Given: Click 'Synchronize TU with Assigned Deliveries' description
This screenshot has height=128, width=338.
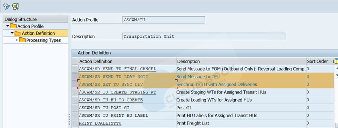Looking at the screenshot, I should pyautogui.click(x=217, y=85).
